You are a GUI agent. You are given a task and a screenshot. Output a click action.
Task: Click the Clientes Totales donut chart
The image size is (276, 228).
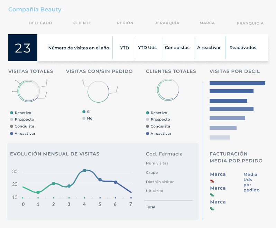(x=168, y=90)
